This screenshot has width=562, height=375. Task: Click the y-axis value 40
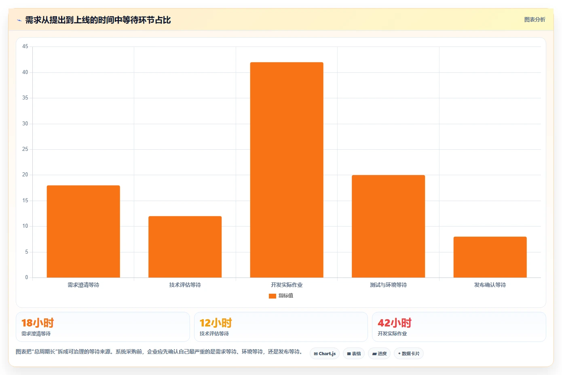tap(25, 72)
